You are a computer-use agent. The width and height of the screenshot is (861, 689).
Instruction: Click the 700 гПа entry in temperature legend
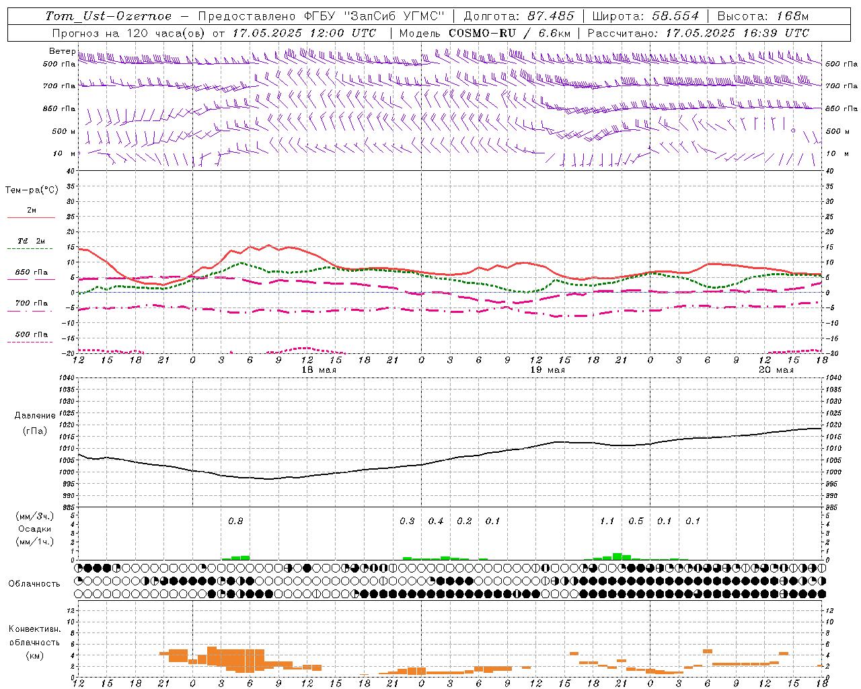pos(32,303)
